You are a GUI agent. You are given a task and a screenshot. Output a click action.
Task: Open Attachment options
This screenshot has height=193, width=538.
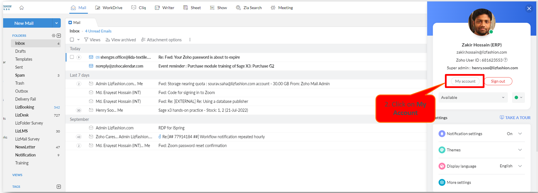tap(161, 40)
